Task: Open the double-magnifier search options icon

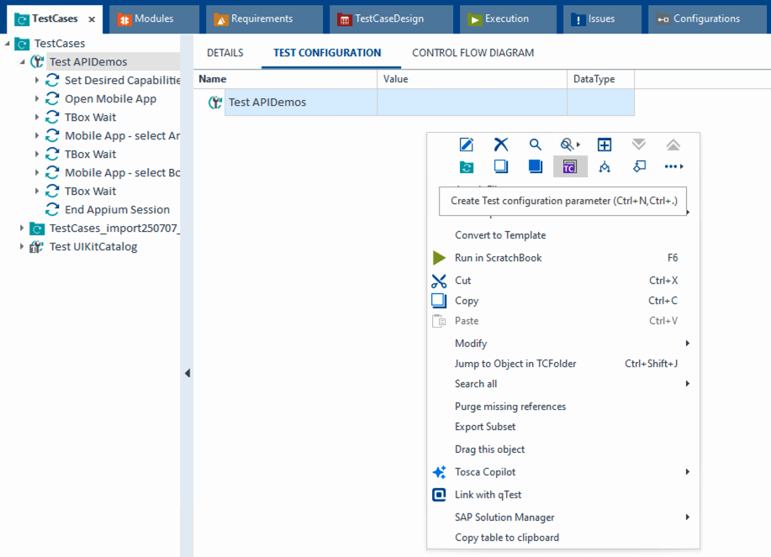Action: point(570,145)
